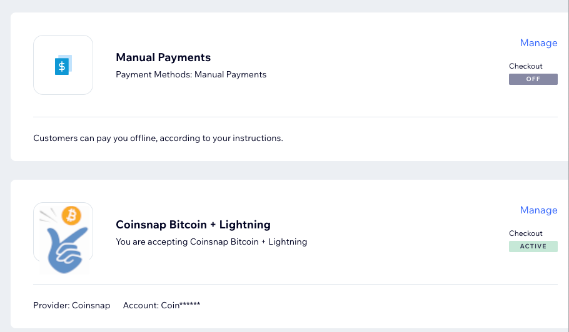This screenshot has height=332, width=569.
Task: Toggle the OFF checkout status badge
Action: tap(533, 79)
